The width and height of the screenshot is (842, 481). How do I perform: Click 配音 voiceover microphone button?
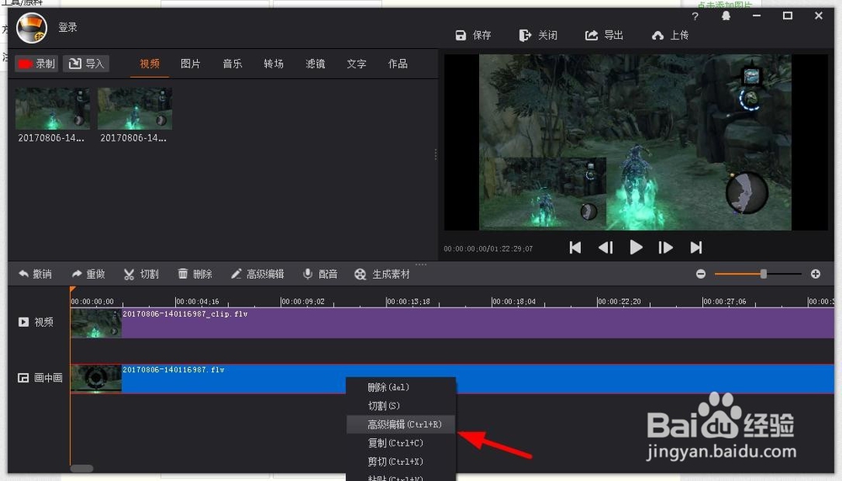click(320, 274)
